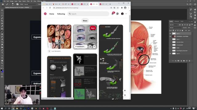
Task: Click the Share button on Pinterest board
Action: (x=85, y=21)
